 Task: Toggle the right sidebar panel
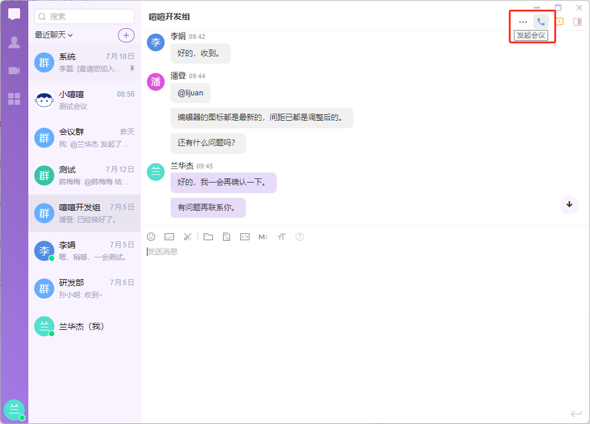pos(578,22)
